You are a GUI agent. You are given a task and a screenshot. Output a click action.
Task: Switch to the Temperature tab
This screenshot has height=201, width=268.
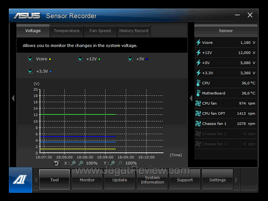(67, 31)
